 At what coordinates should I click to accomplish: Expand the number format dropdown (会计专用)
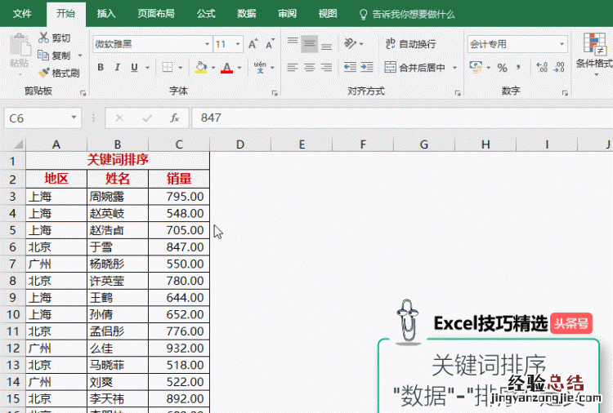tap(562, 44)
